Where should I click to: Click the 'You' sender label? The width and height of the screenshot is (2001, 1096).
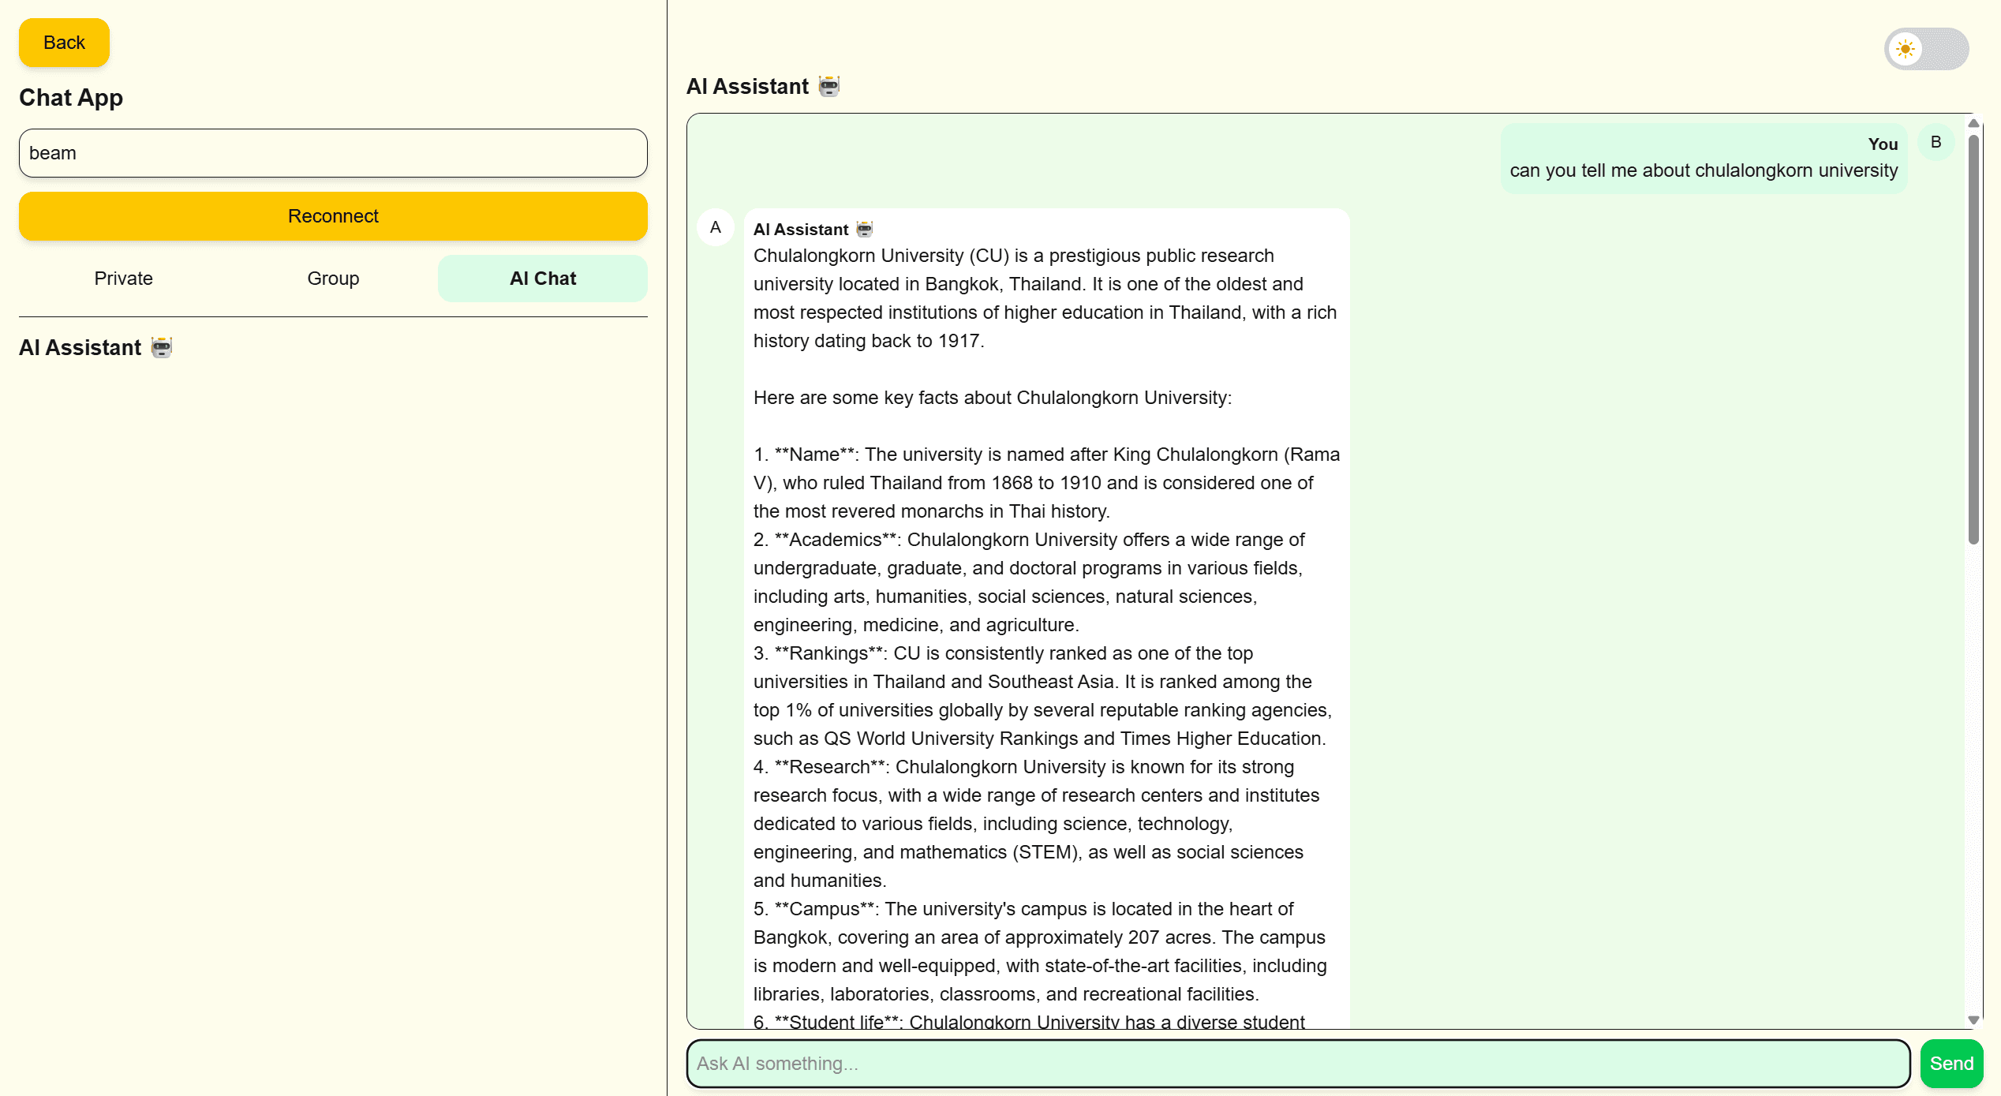[1883, 144]
